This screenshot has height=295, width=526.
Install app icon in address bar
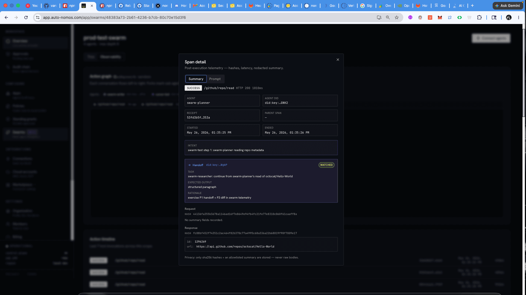click(379, 17)
